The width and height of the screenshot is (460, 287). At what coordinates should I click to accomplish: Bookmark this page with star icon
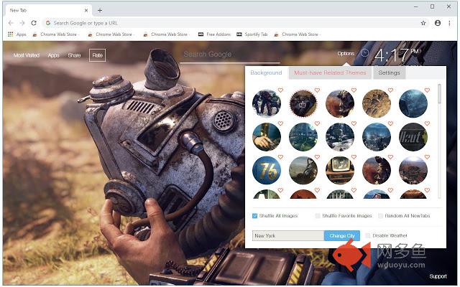(423, 23)
